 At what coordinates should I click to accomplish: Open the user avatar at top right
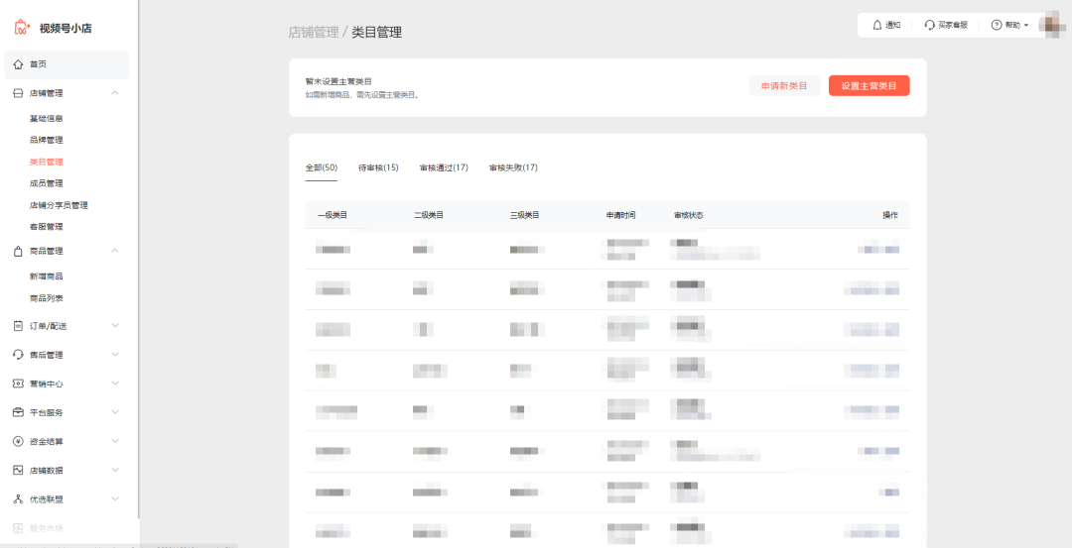(x=1051, y=25)
